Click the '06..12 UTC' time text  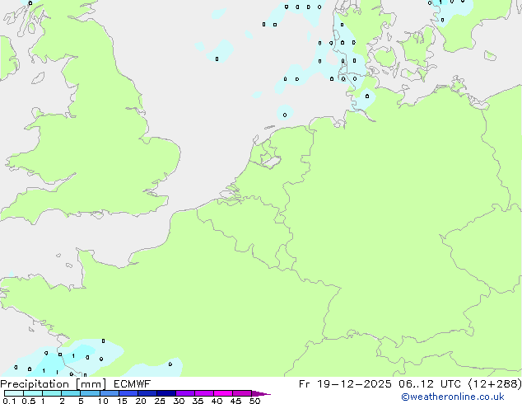[x=430, y=384]
